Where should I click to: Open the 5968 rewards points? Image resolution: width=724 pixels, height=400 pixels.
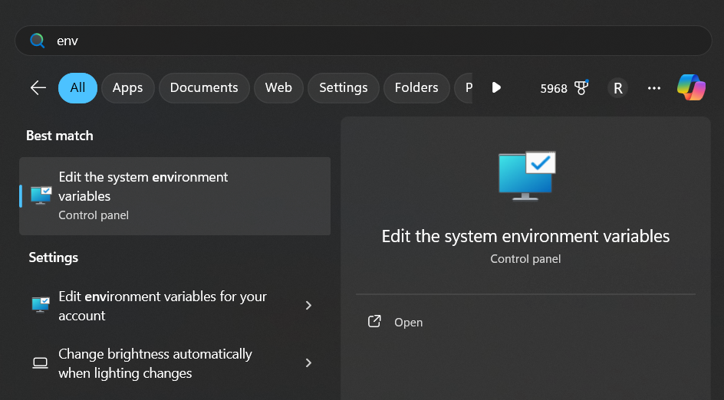[554, 88]
